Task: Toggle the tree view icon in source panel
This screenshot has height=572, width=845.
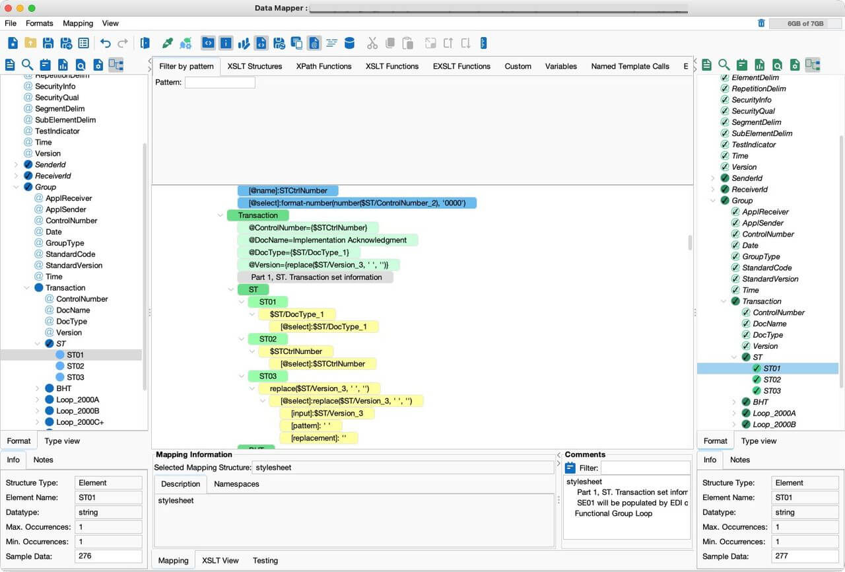Action: tap(116, 65)
